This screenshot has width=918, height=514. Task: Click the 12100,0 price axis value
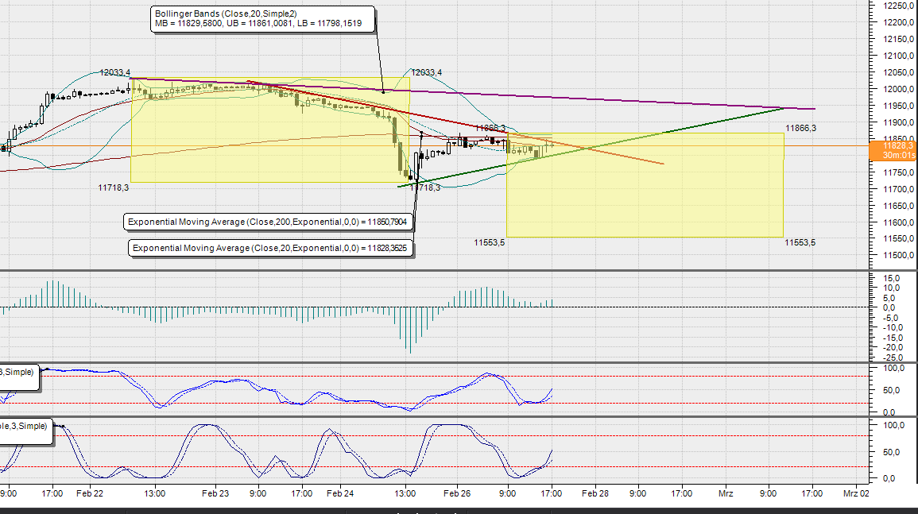click(899, 56)
